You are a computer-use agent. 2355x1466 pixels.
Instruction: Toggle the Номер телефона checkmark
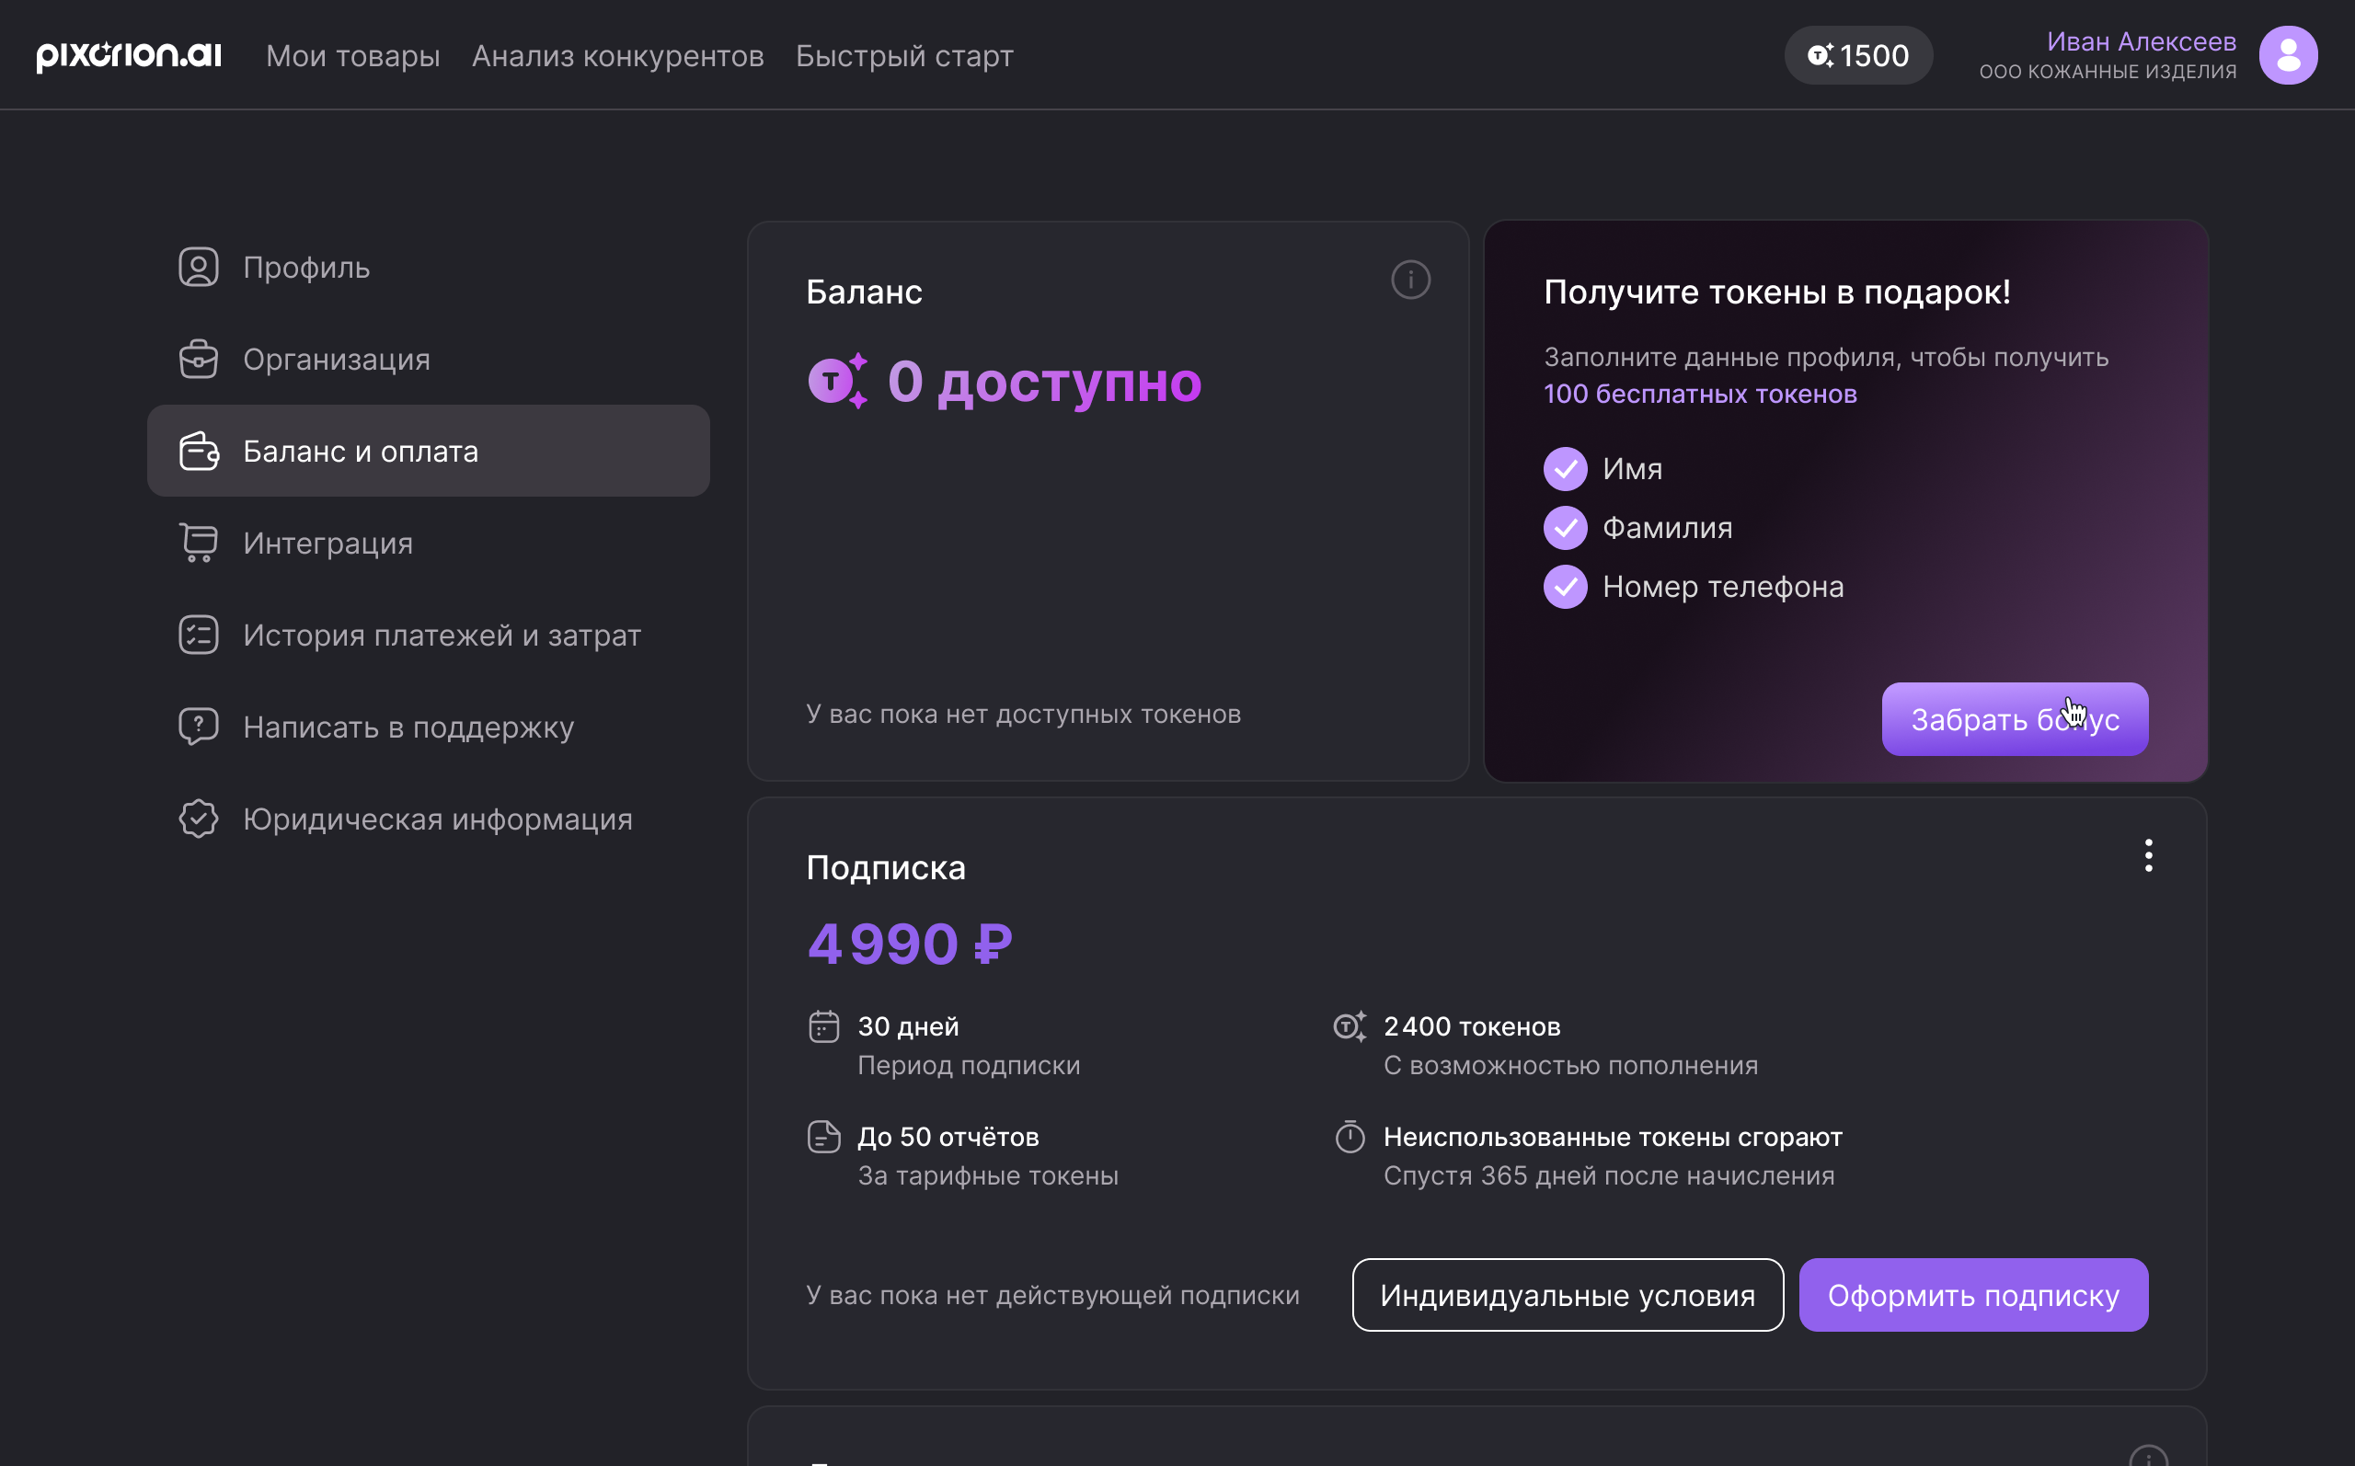click(x=1565, y=587)
